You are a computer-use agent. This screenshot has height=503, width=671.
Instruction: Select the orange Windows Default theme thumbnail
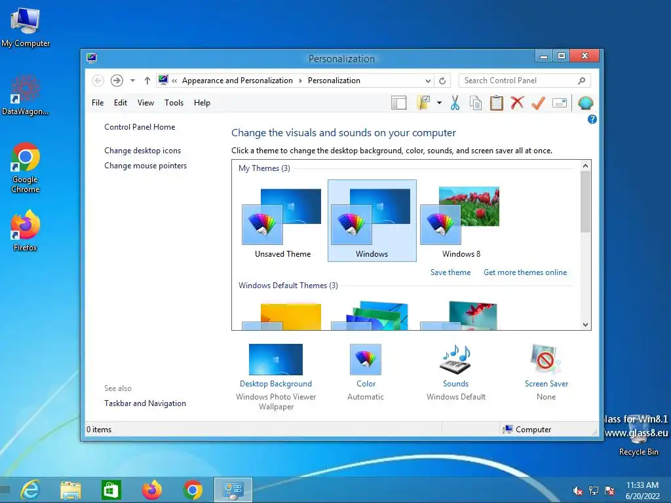coord(282,316)
